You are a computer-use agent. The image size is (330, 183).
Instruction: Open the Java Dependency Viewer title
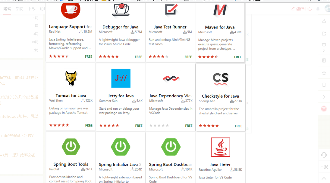[171, 96]
